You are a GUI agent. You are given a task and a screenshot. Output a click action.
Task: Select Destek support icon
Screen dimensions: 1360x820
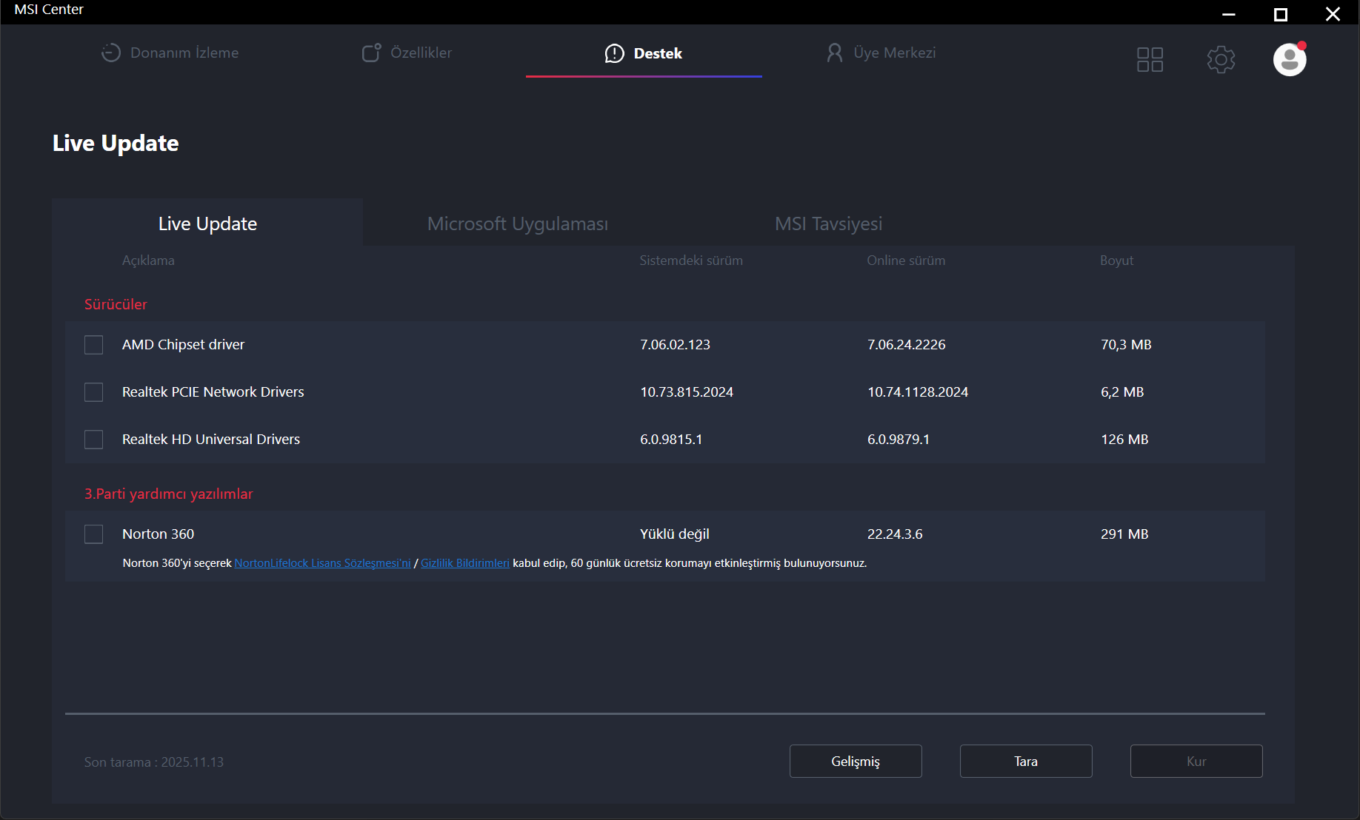click(614, 53)
